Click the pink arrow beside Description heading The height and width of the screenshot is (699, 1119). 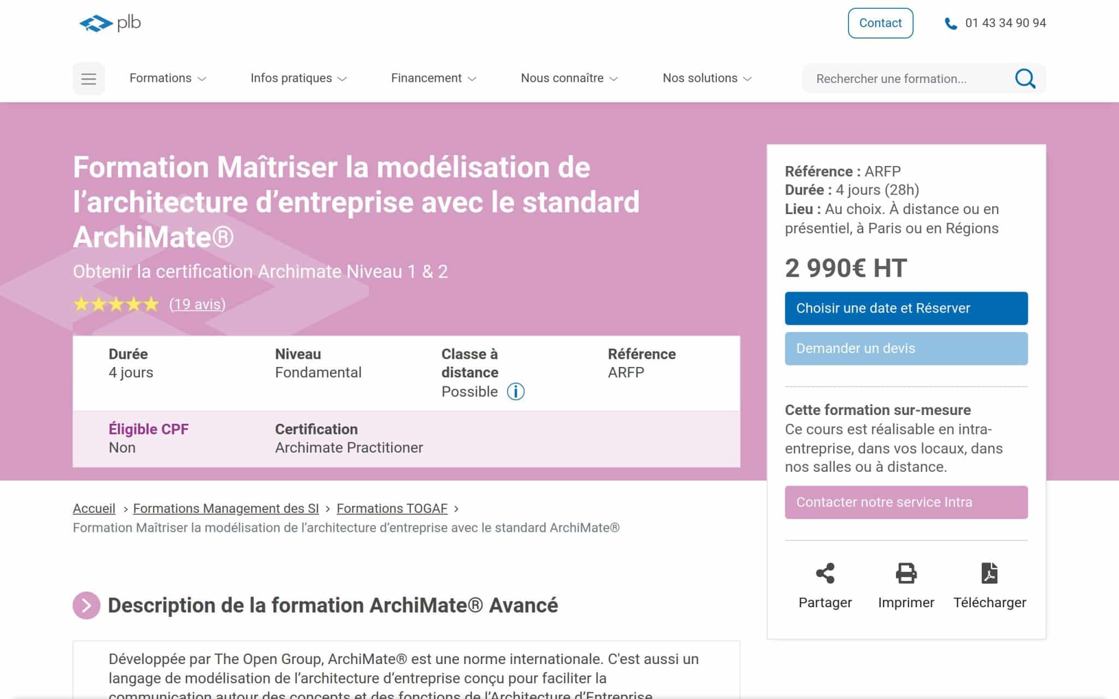(x=86, y=605)
